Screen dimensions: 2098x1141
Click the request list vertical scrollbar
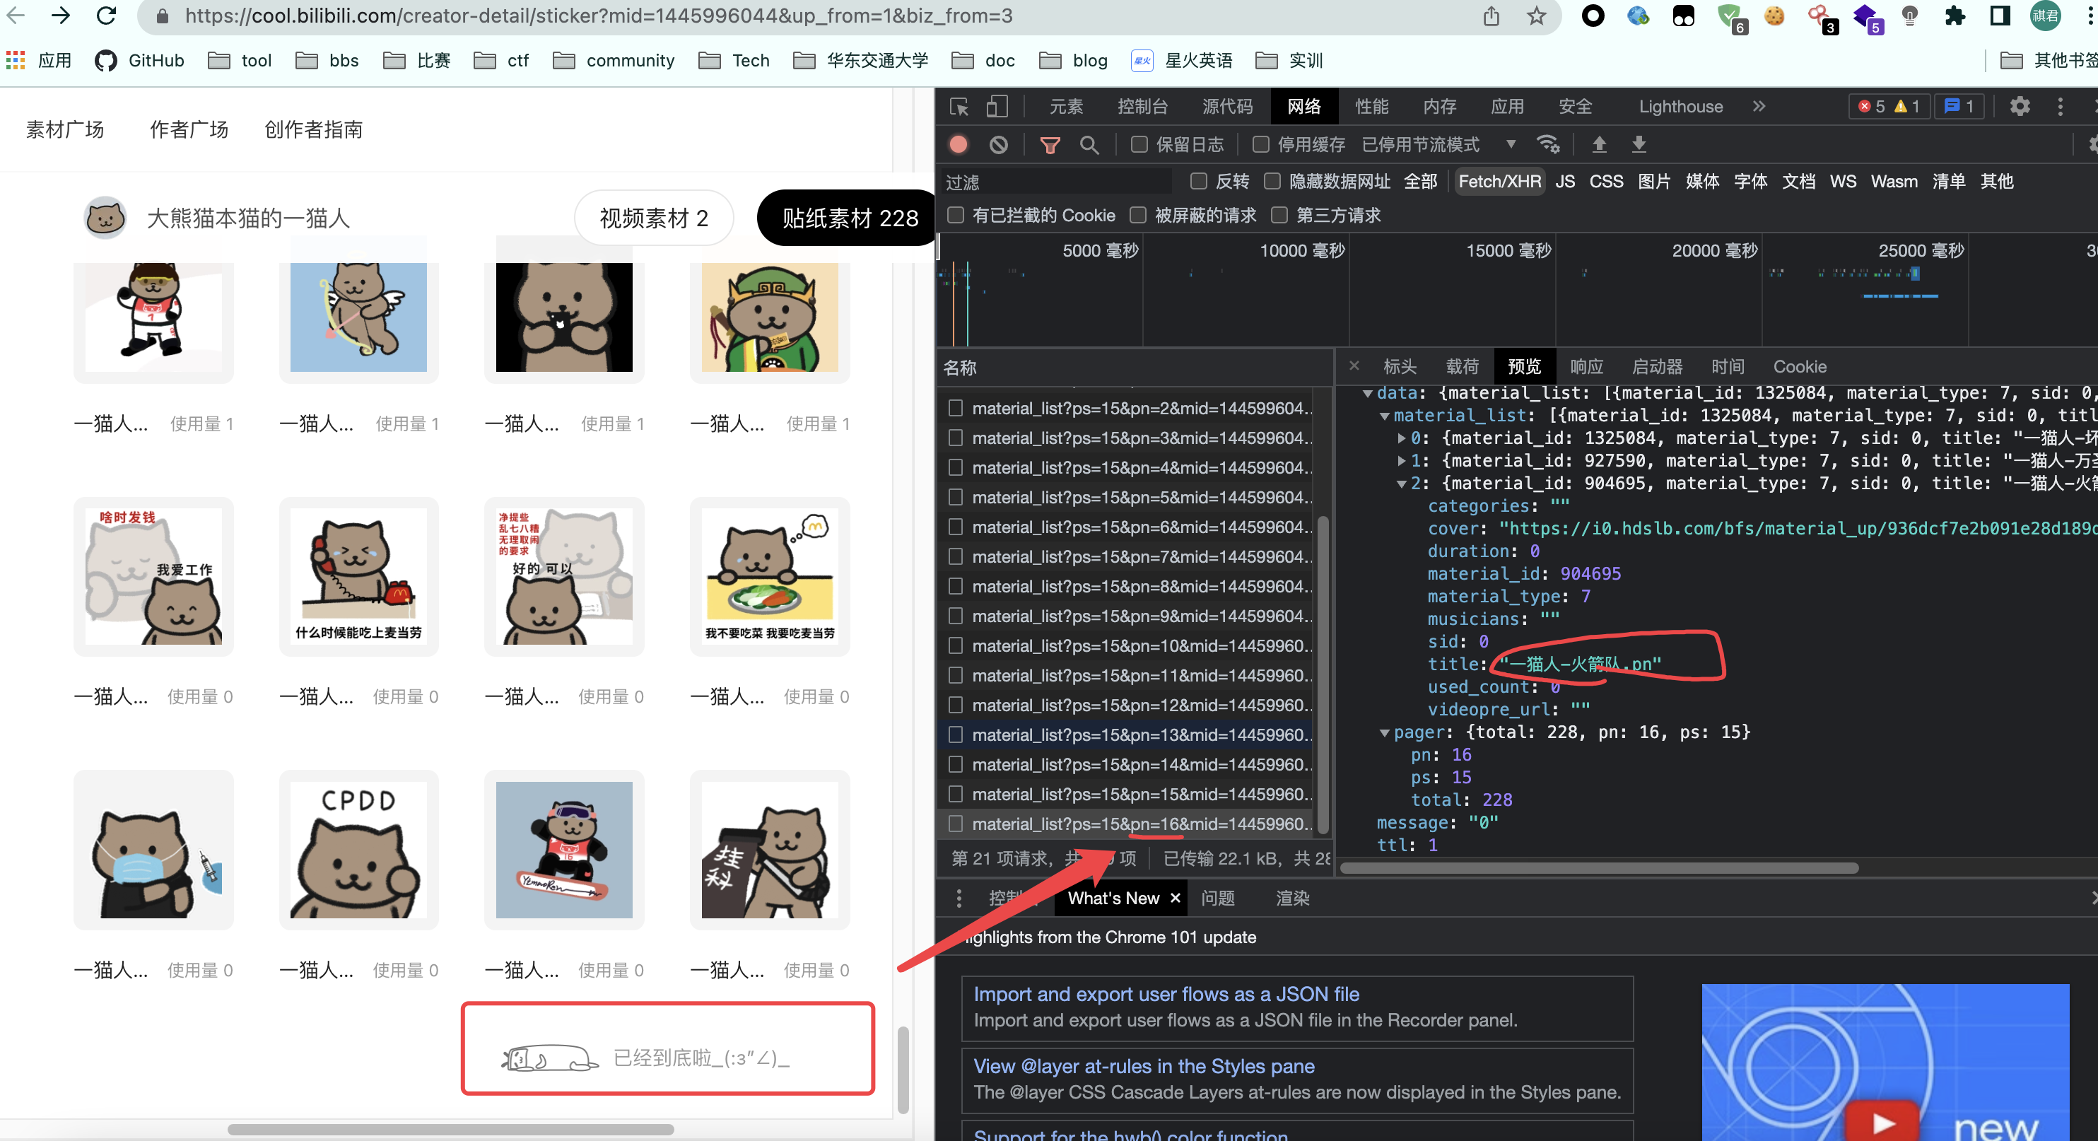1323,674
